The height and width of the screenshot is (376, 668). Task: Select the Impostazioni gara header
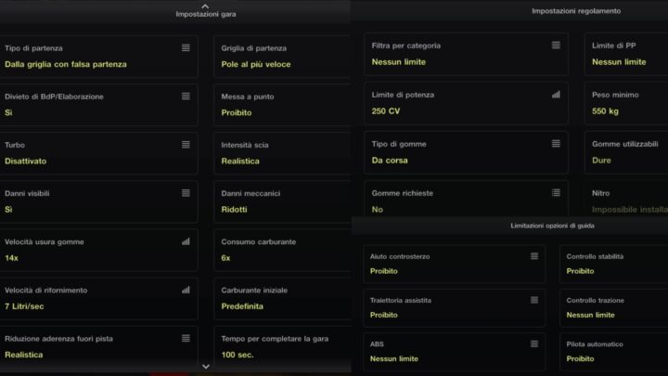pos(205,15)
